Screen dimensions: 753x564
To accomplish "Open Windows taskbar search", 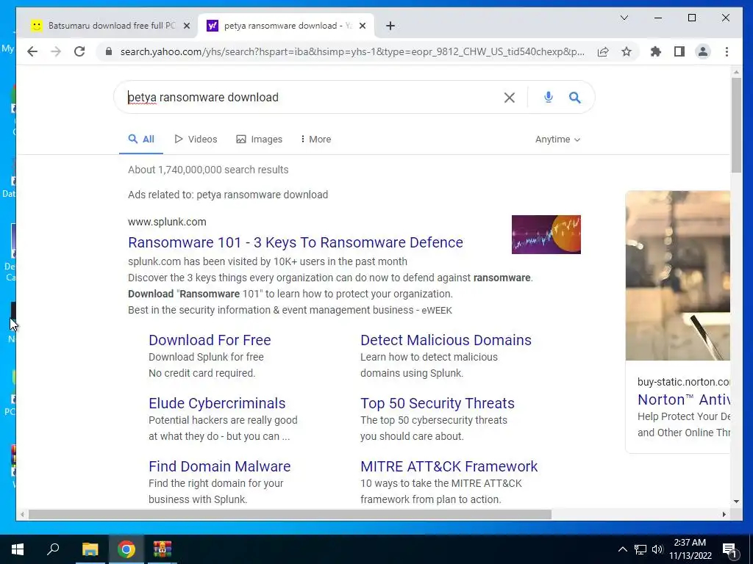I will tap(53, 549).
